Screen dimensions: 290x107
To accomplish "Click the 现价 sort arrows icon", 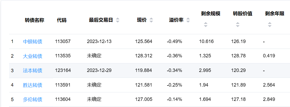I will pyautogui.click(x=151, y=20).
